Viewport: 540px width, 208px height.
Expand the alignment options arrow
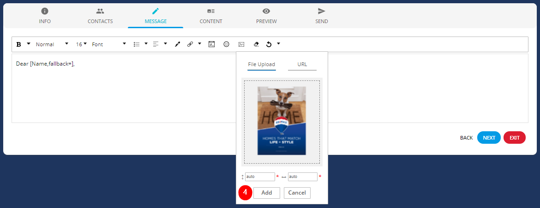click(x=165, y=44)
